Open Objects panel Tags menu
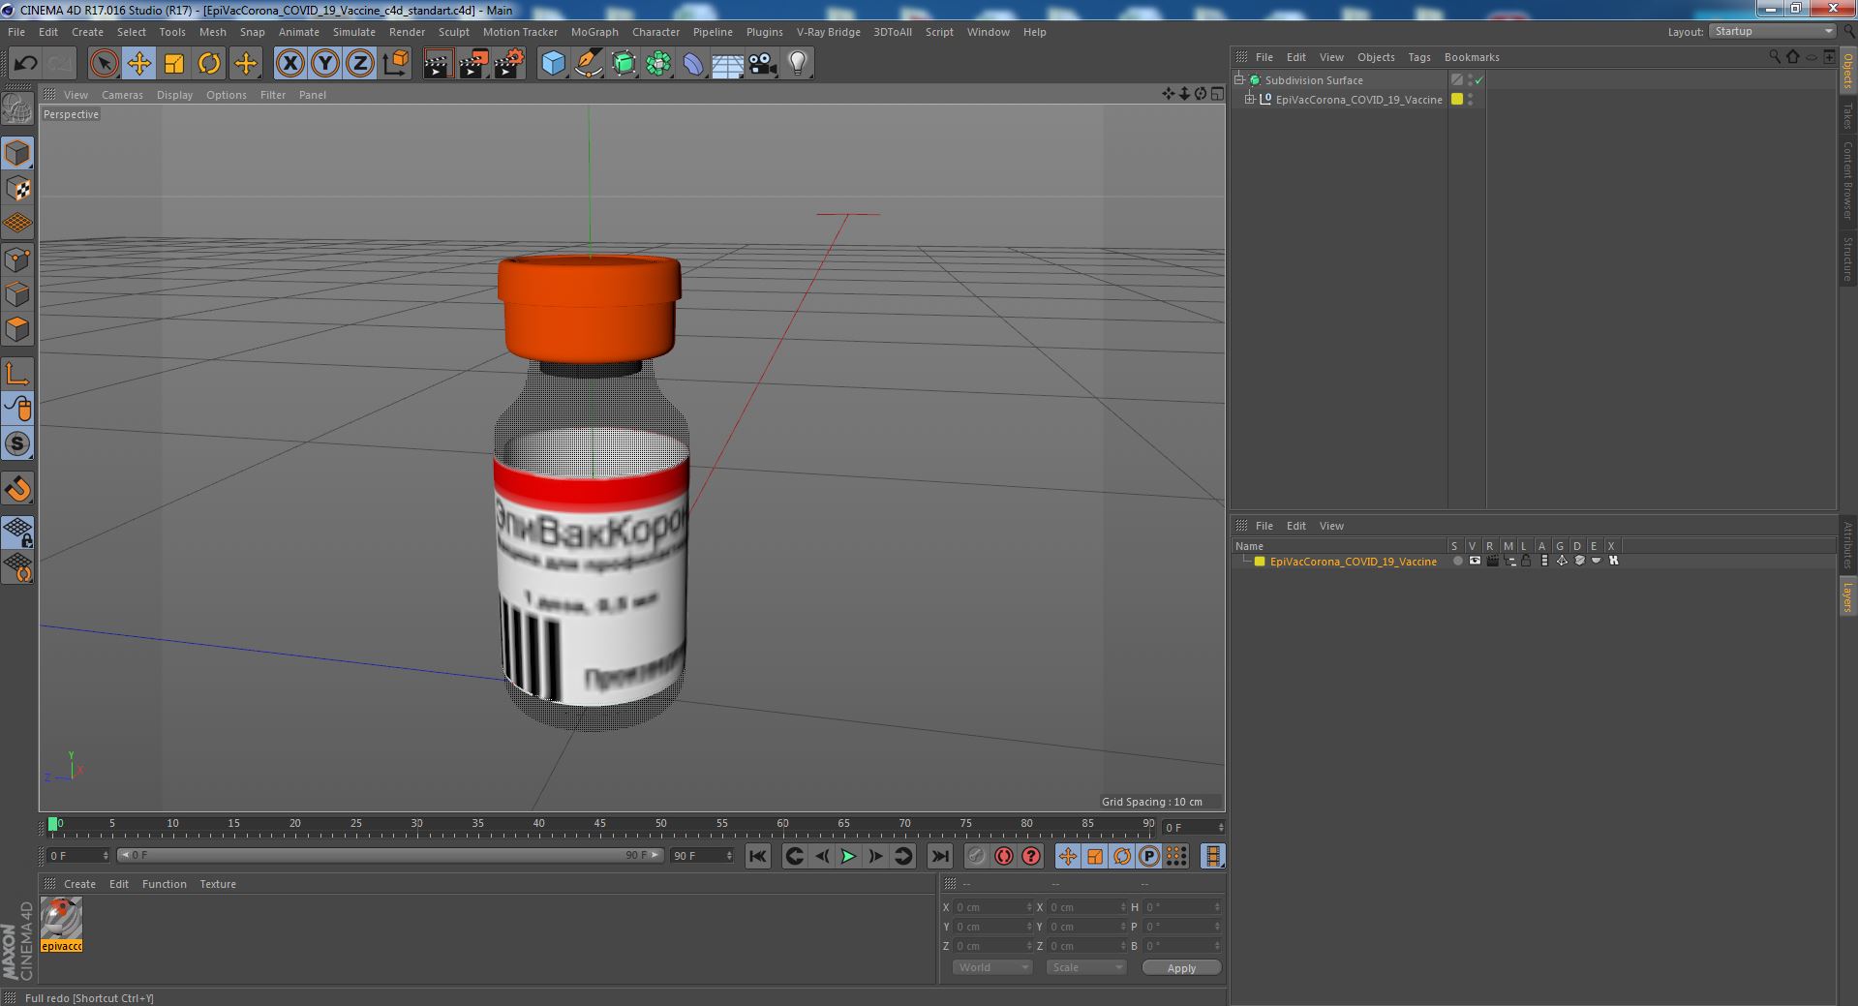Image resolution: width=1858 pixels, height=1006 pixels. point(1418,57)
